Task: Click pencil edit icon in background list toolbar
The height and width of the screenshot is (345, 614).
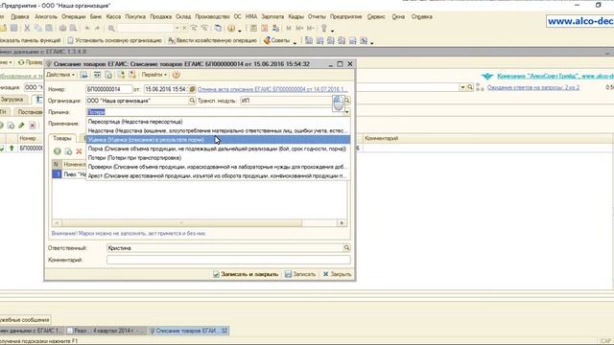Action: pyautogui.click(x=21, y=126)
